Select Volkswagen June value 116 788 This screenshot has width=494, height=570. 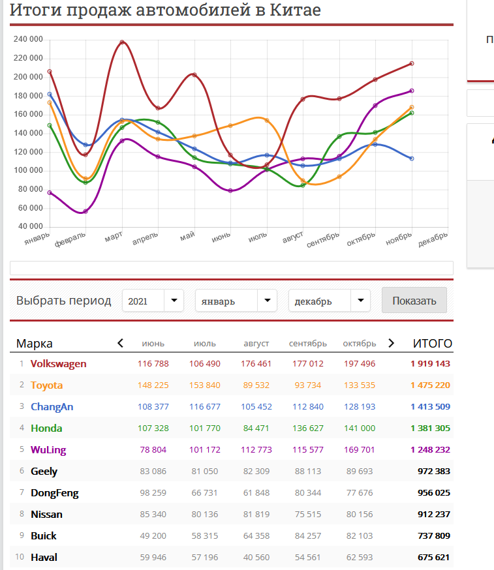153,363
